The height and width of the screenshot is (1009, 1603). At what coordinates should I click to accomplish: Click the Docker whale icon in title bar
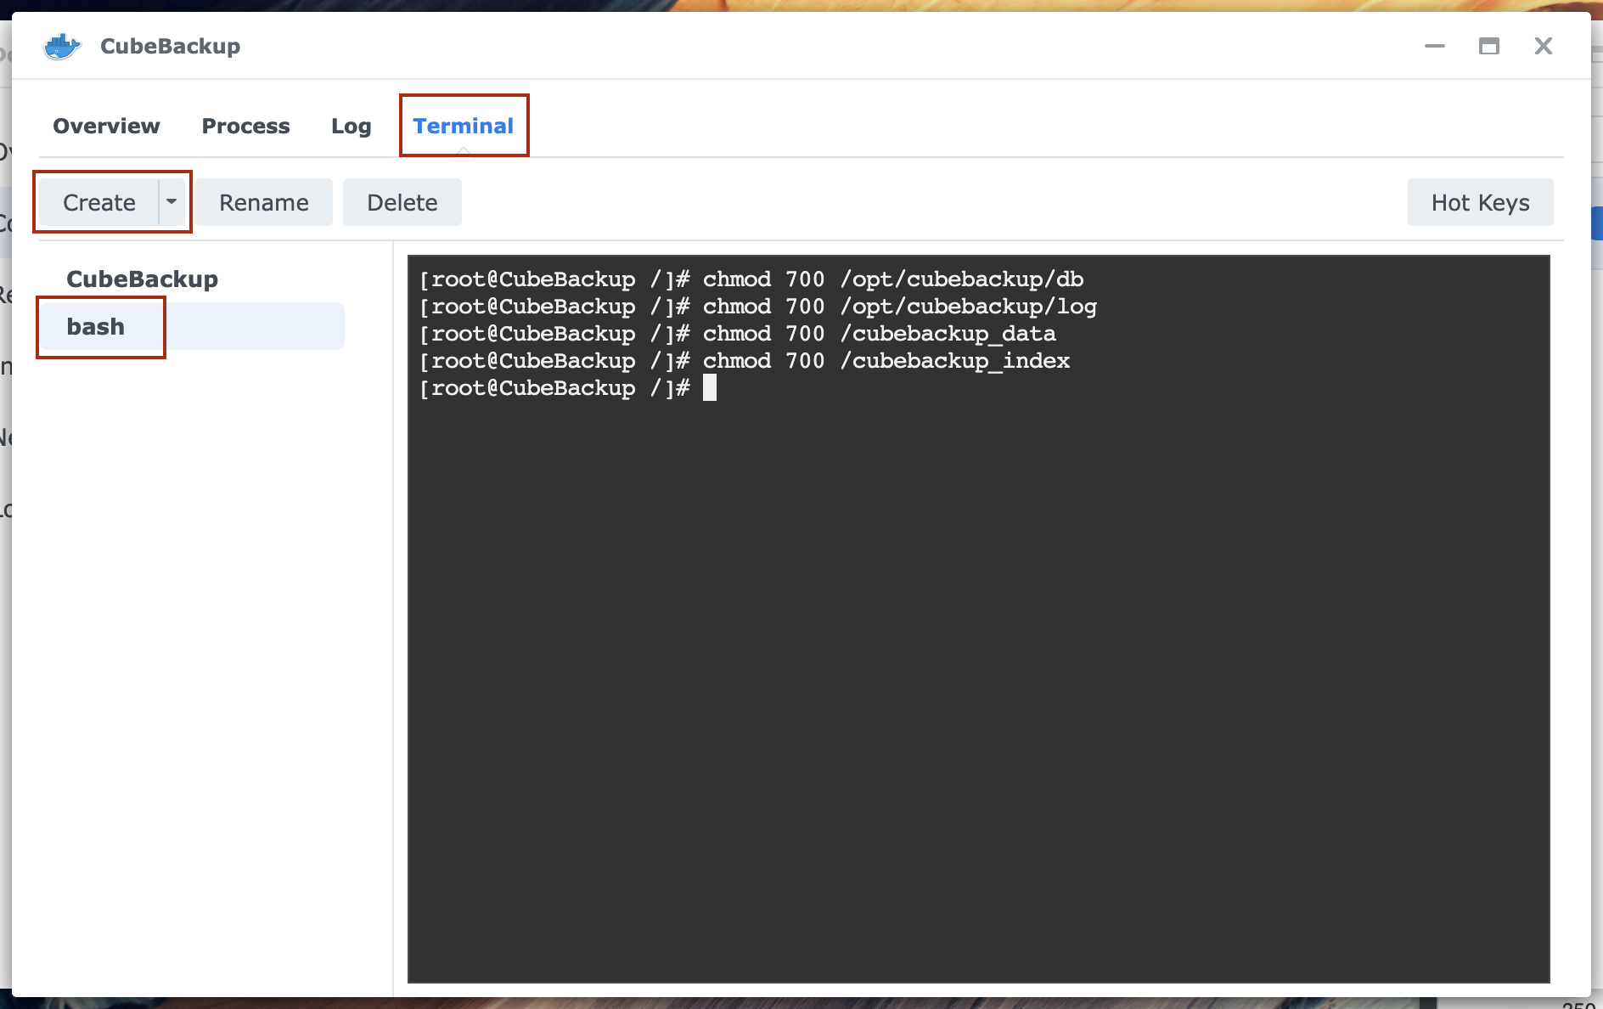[x=62, y=46]
